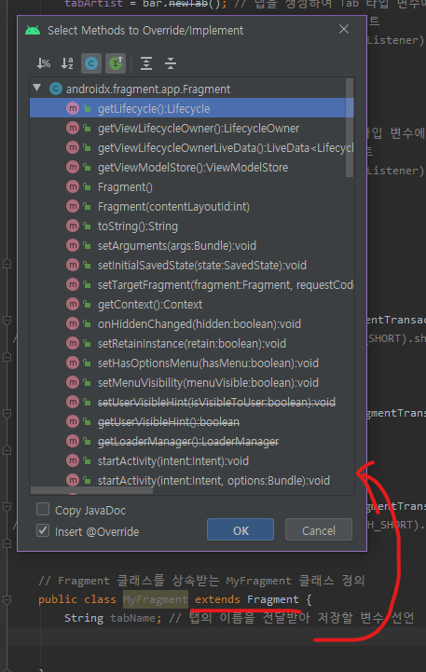Select getViewModelStore():ViewModelStore method
Screen dimensions: 426x672
click(x=192, y=167)
